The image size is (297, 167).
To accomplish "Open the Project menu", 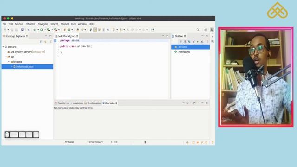I will [x=65, y=24].
